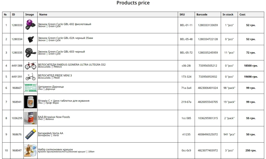Select barcode 4008496525072 for Varta battery
This screenshot has height=159, width=266.
tap(208, 134)
